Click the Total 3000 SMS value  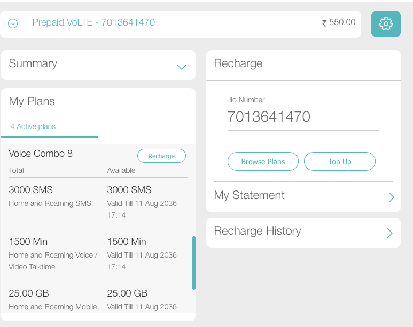point(30,190)
